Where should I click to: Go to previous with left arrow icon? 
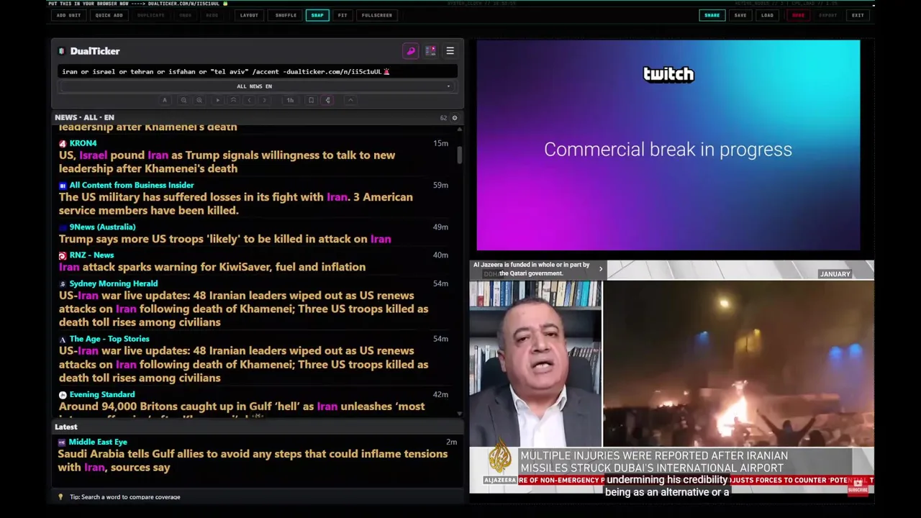tap(249, 100)
